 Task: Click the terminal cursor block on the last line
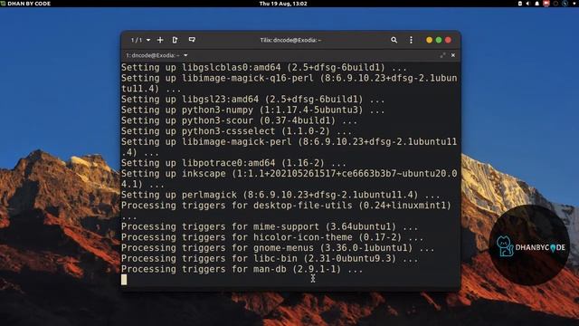124,280
